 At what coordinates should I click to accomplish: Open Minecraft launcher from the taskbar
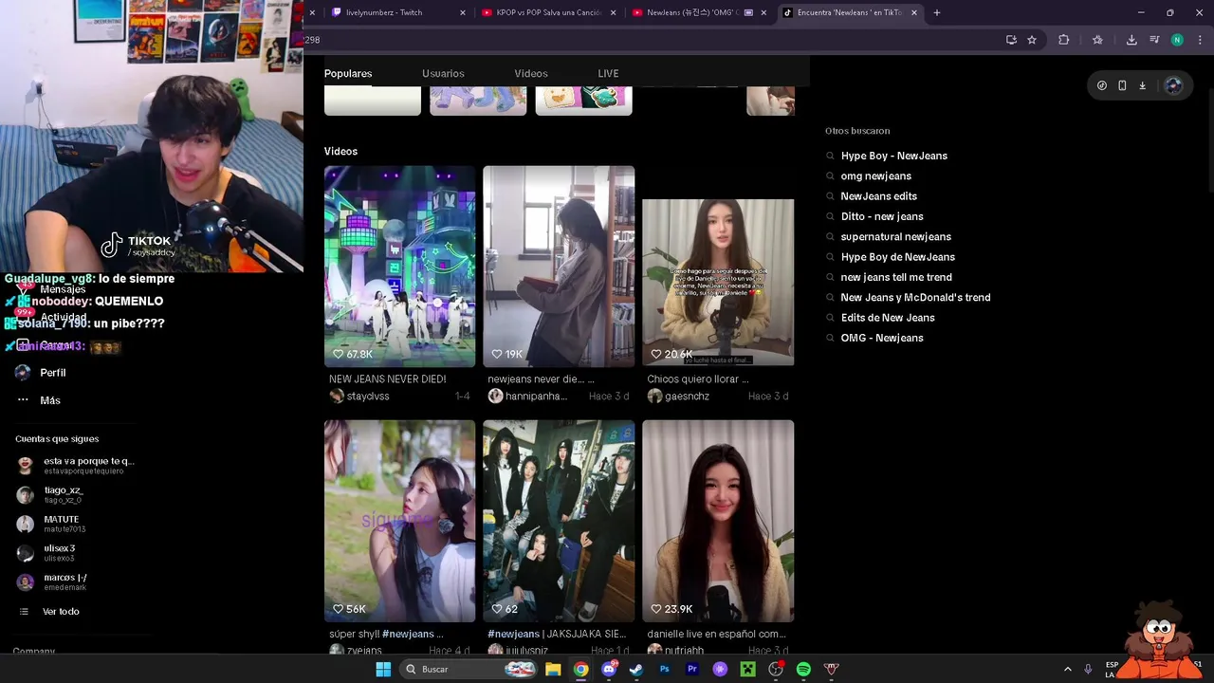pos(747,669)
